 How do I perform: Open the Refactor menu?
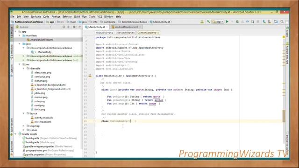pyautogui.click(x=67, y=17)
